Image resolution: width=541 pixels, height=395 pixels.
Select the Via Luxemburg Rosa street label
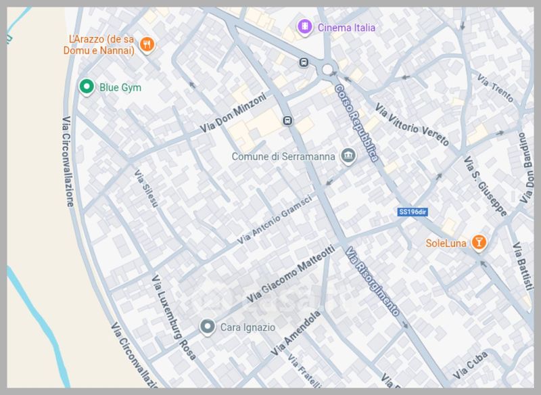pos(174,317)
